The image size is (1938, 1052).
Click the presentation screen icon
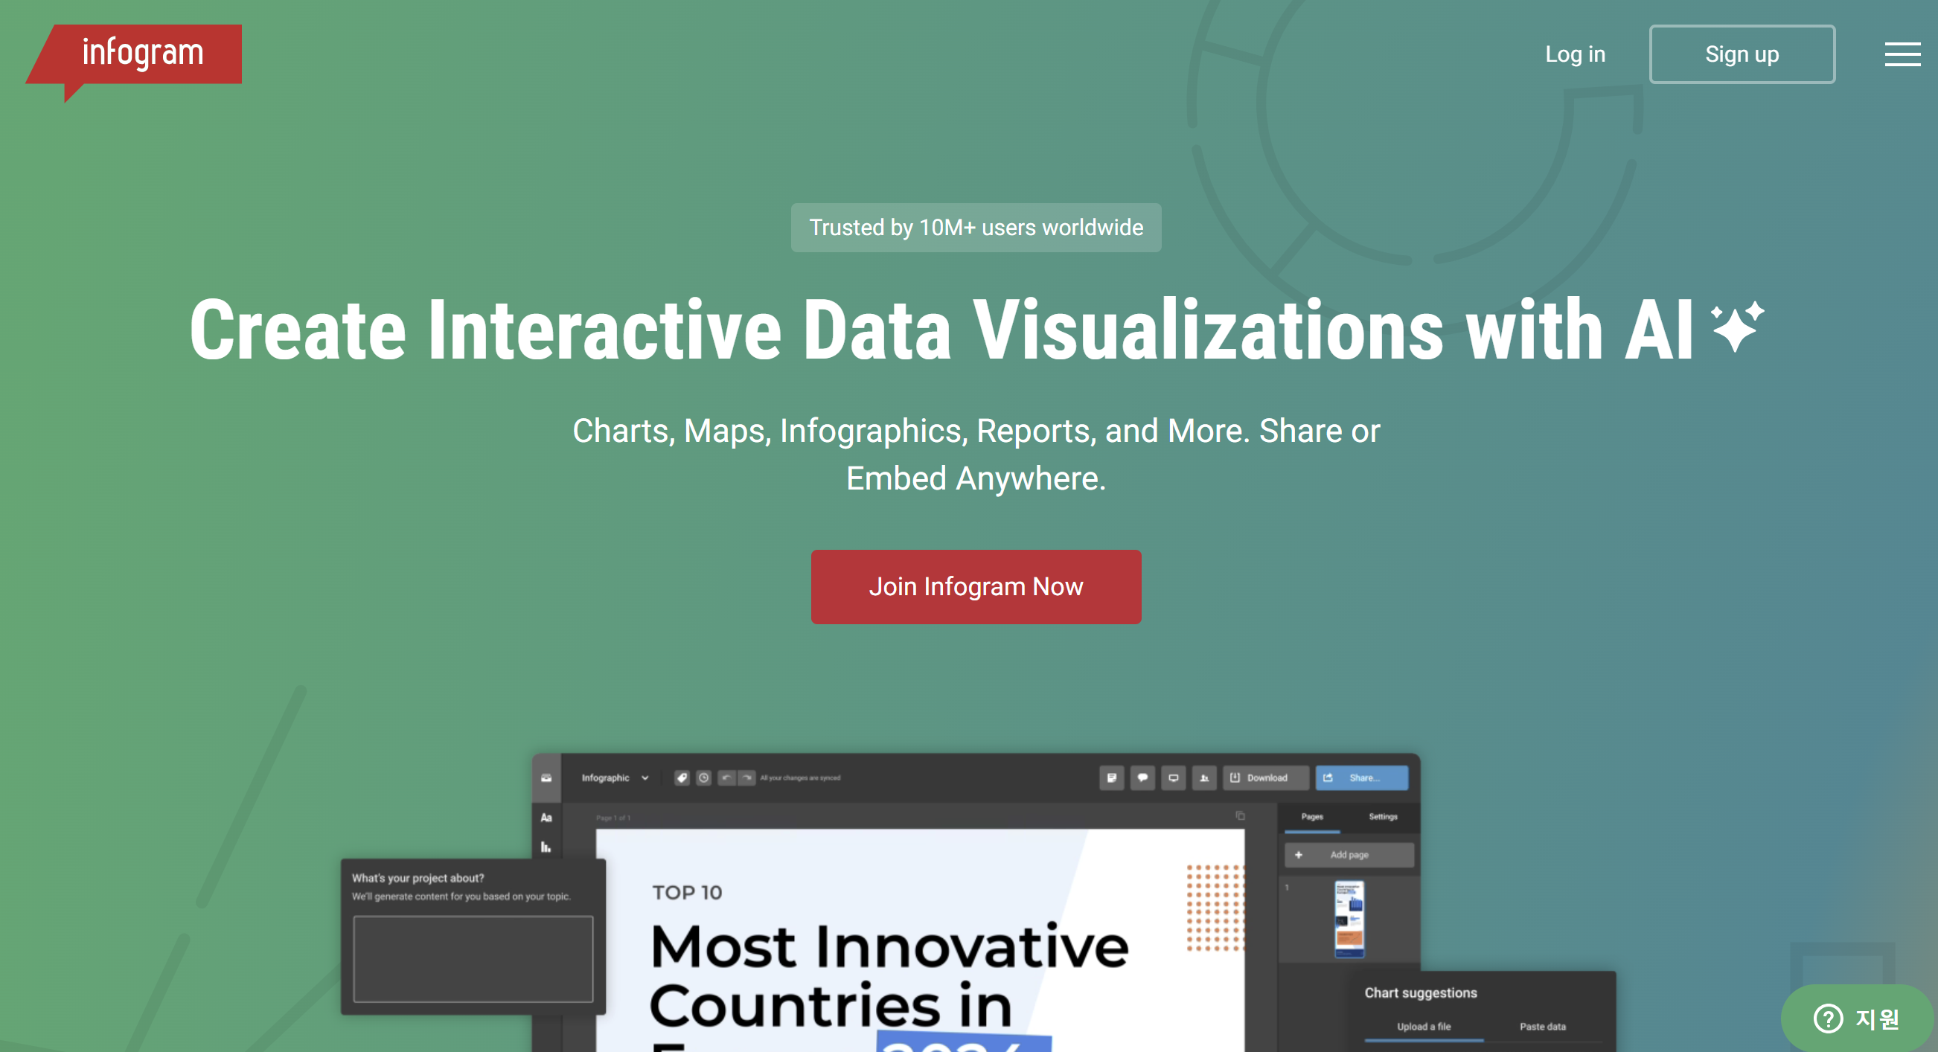(x=1173, y=777)
